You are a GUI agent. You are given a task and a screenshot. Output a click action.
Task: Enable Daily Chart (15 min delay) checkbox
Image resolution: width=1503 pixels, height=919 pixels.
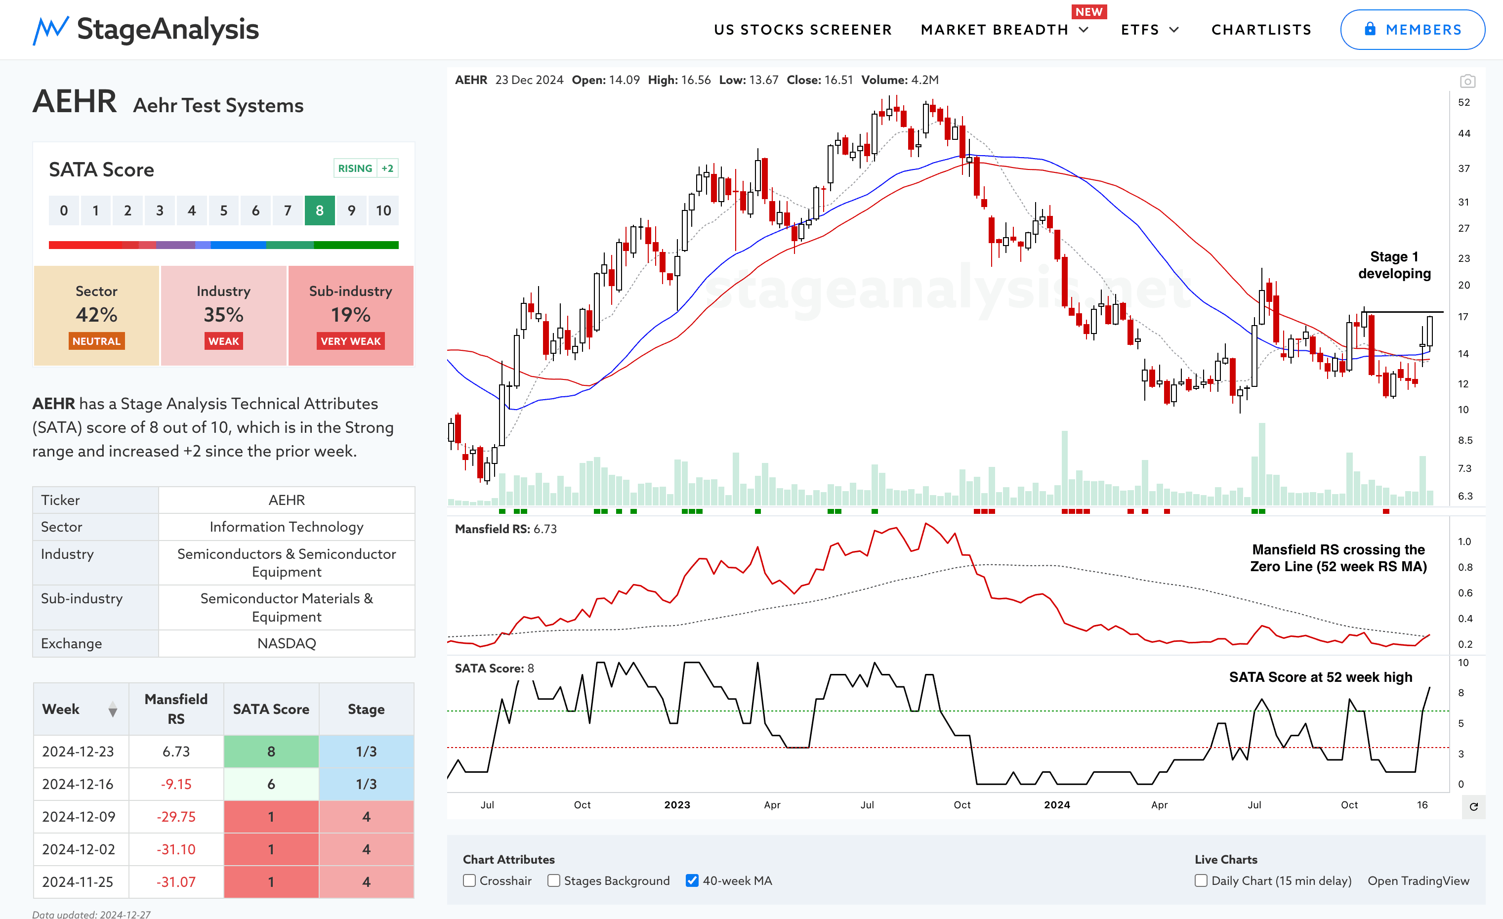(x=1201, y=880)
